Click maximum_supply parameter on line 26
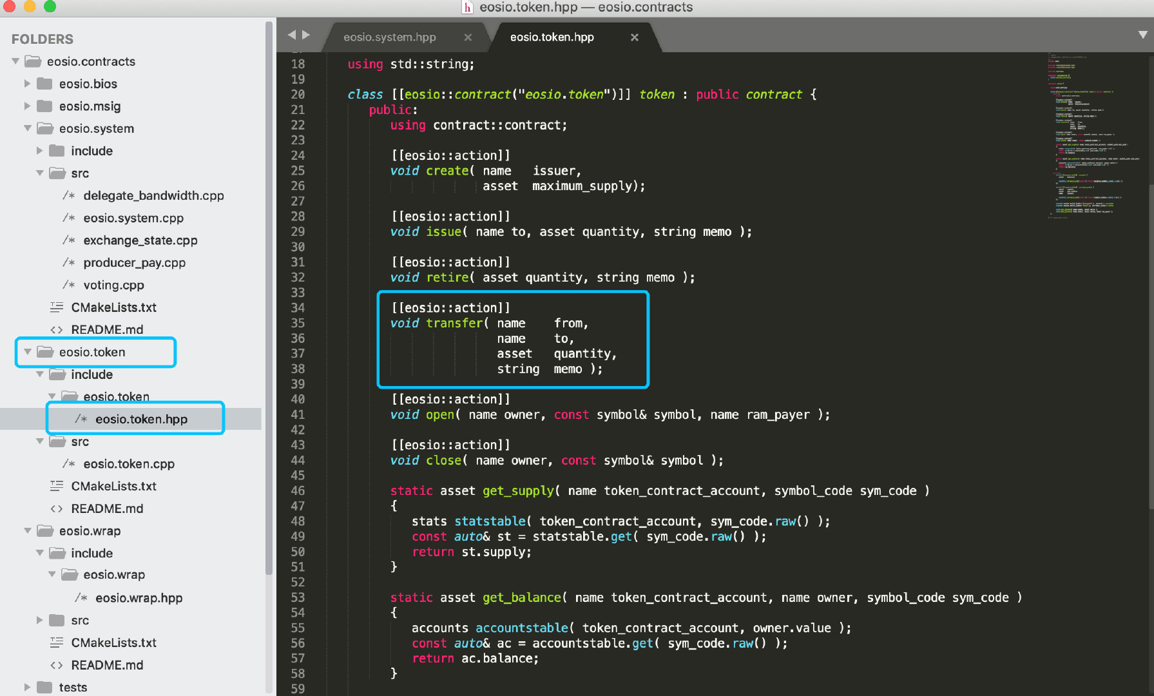The height and width of the screenshot is (696, 1154). 582,186
